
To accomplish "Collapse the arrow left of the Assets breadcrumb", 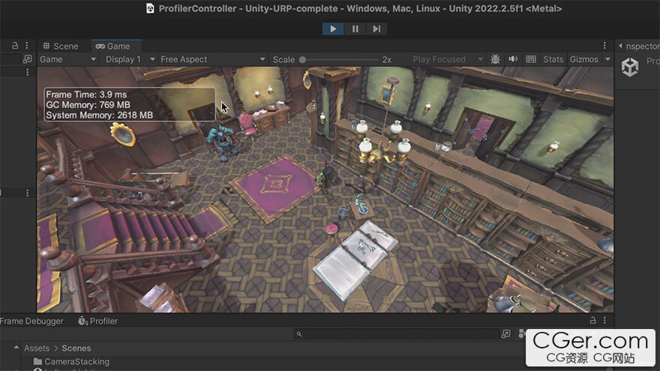I will (x=16, y=348).
